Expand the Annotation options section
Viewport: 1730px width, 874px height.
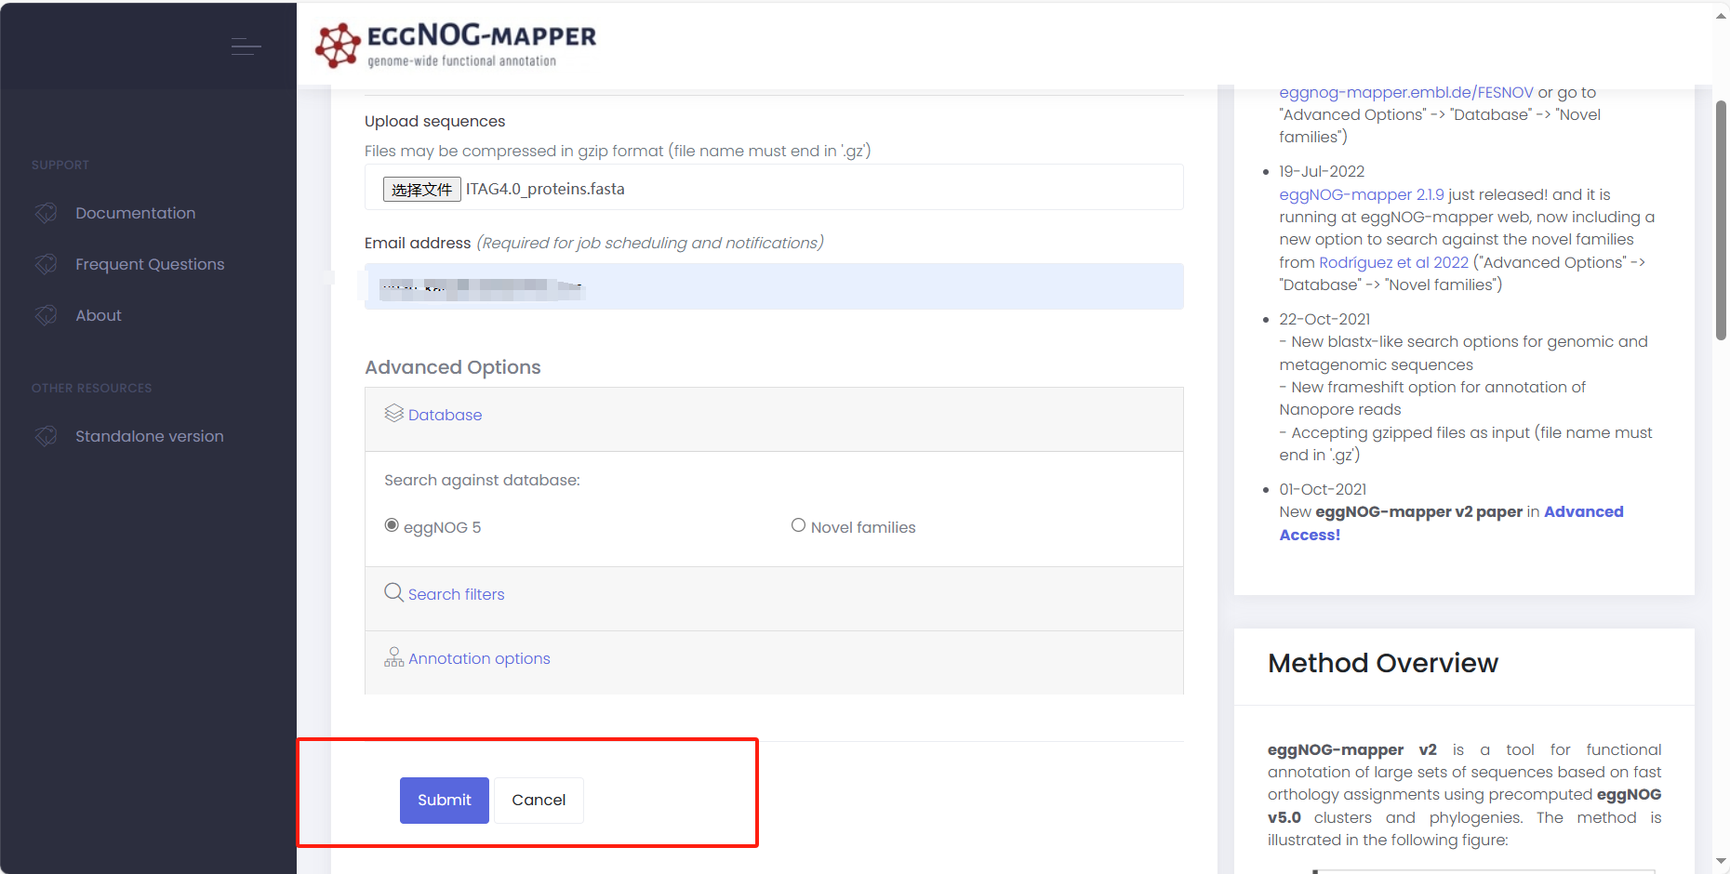point(479,658)
